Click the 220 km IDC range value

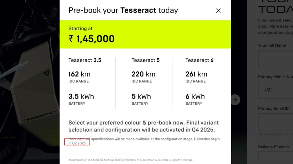pos(144,74)
